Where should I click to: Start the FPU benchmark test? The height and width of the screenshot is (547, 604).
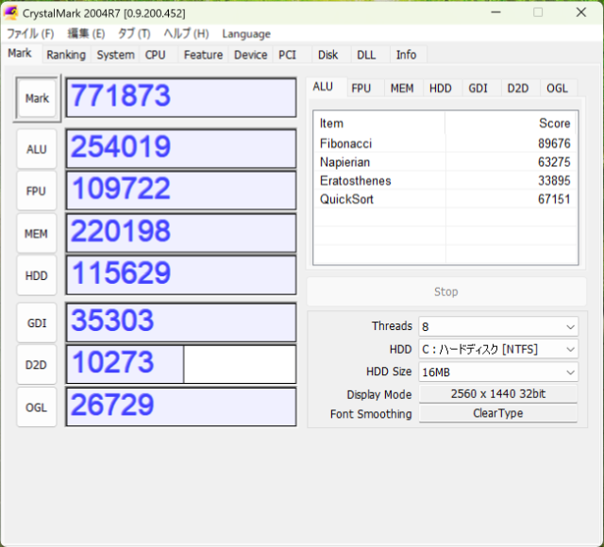[x=37, y=191]
